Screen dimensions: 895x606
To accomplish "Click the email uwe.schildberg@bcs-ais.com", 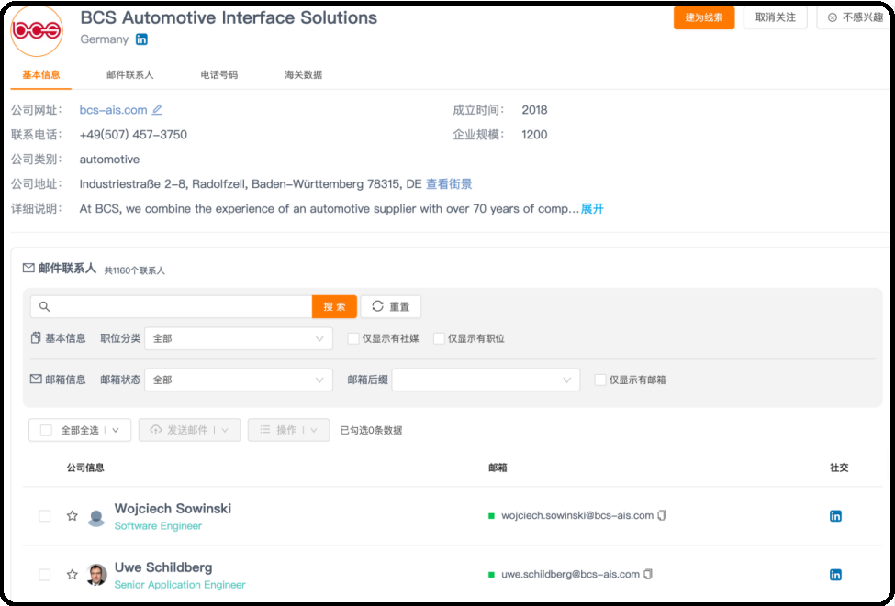I will point(570,574).
